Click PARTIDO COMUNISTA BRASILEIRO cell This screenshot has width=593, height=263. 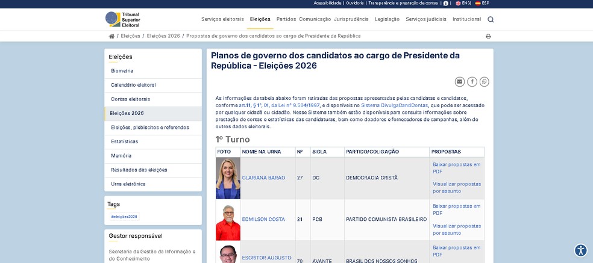[x=386, y=220]
